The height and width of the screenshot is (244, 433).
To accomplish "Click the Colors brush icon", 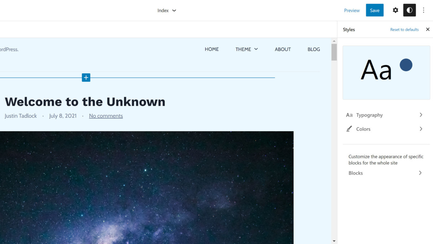I will click(x=349, y=129).
